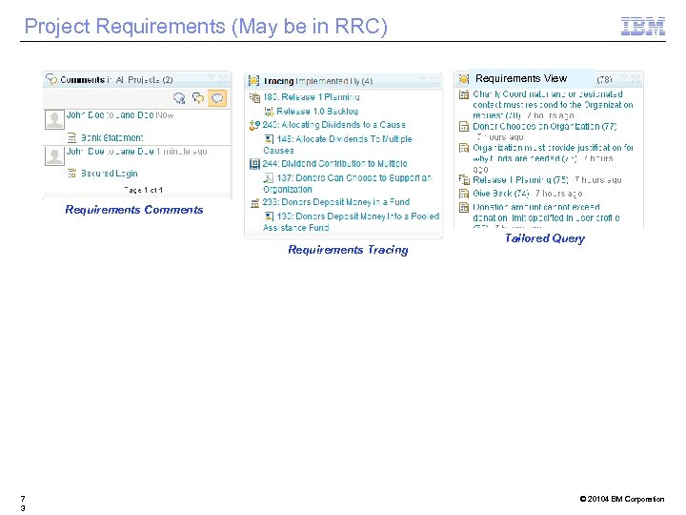This screenshot has height=515, width=686.
Task: Open '130: Donors Deposit Money Into a Pooled'
Action: 351,222
